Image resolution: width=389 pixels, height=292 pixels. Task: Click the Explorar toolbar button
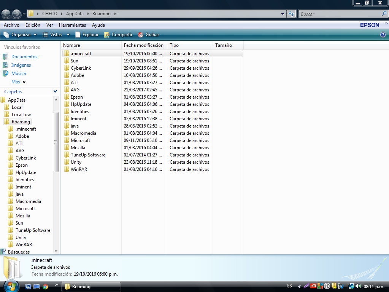tap(87, 35)
